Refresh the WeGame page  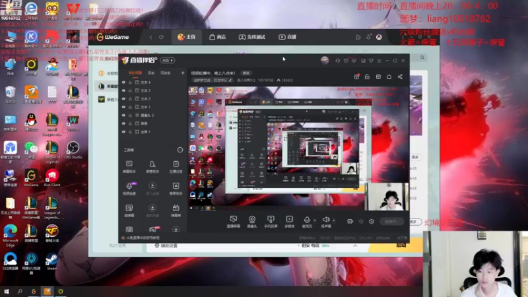click(x=161, y=37)
